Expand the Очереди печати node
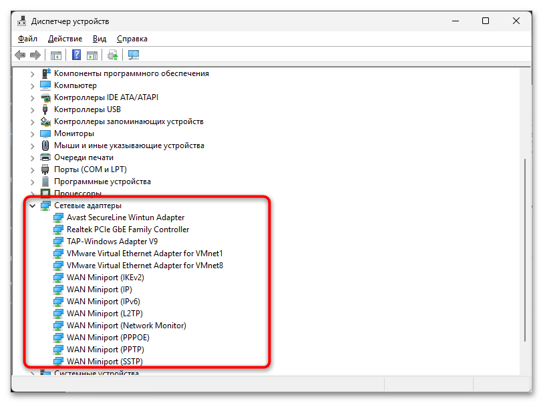Viewport: 543px width, 403px height. pyautogui.click(x=32, y=158)
